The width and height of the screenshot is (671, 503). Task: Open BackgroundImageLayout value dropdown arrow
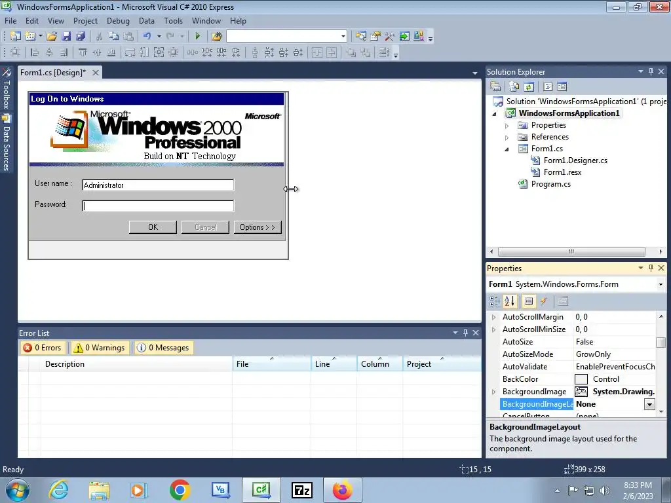[649, 404]
